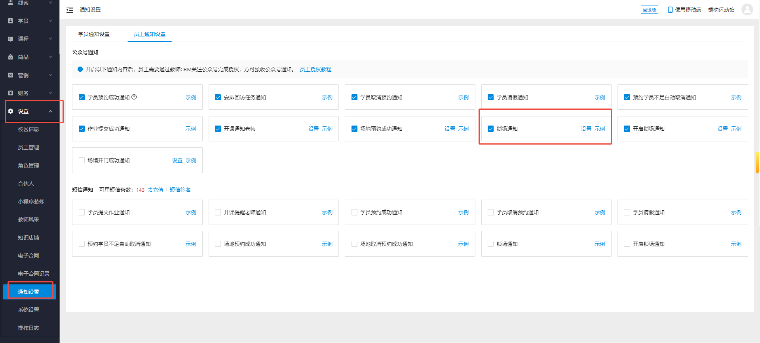
Task: Click the 设置 gear icon in sidebar
Action: (x=11, y=111)
